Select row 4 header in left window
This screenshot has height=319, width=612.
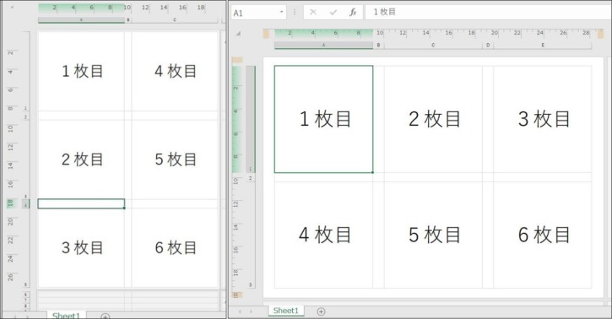(x=26, y=204)
